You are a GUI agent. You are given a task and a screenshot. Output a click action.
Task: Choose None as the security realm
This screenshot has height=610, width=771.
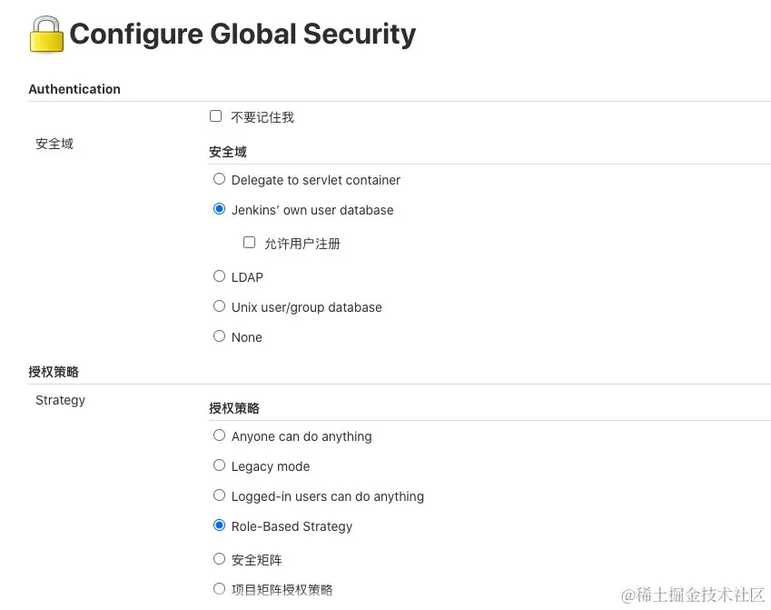click(x=219, y=336)
